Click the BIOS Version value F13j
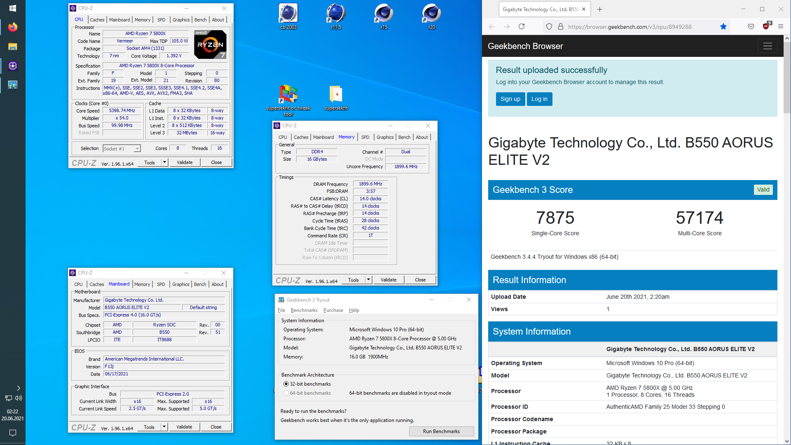Viewport: 791px width, 445px height. tap(164, 366)
